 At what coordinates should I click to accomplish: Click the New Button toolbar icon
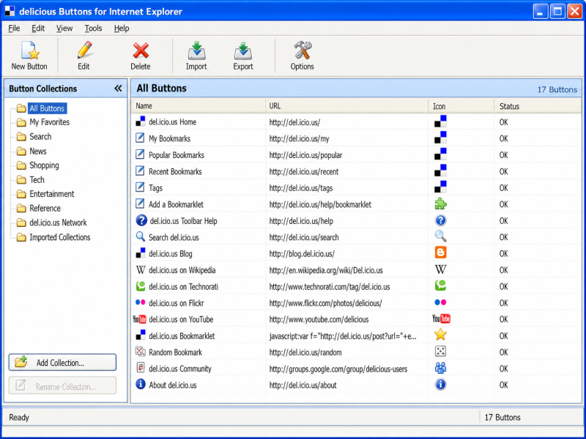pos(29,50)
